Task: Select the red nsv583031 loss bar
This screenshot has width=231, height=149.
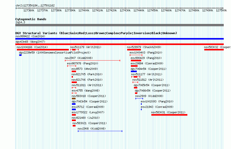Action: pyautogui.click(x=169, y=115)
